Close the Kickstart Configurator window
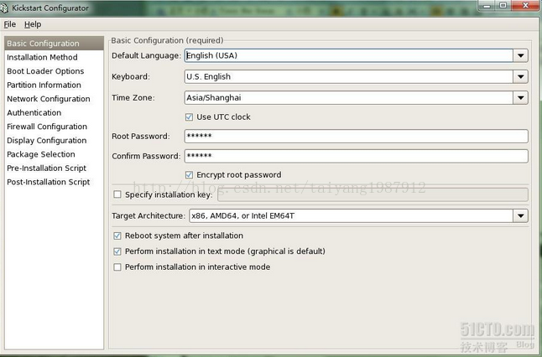This screenshot has height=357, width=542. [525, 6]
